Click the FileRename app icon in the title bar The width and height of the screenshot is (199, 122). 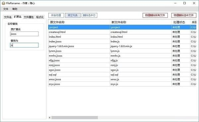[3, 3]
